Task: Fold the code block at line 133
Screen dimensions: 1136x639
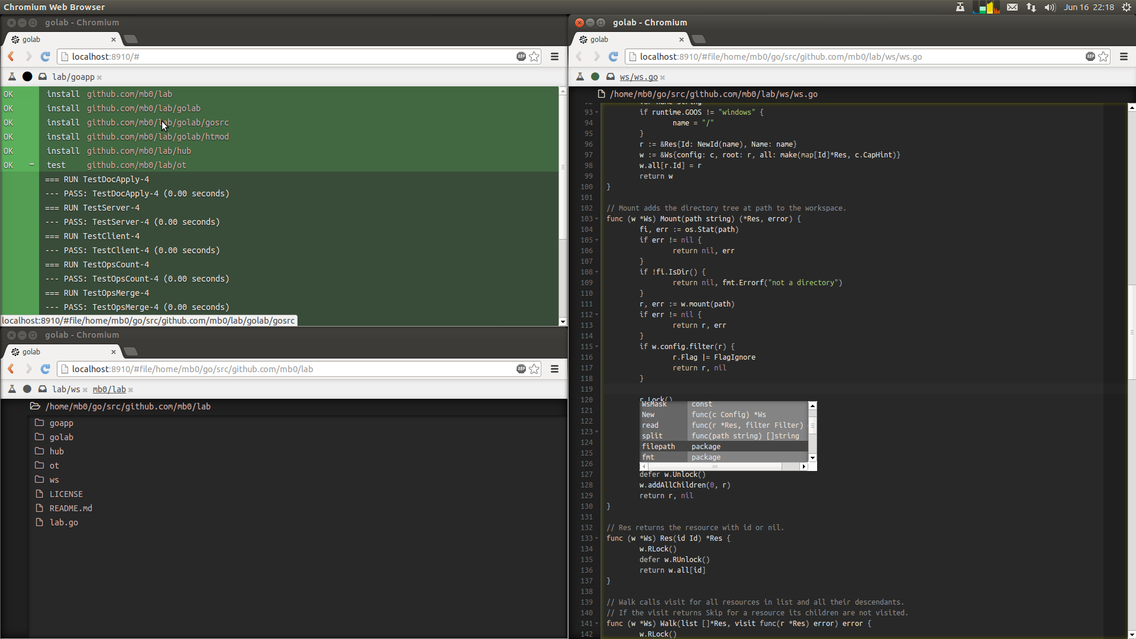Action: click(x=596, y=538)
